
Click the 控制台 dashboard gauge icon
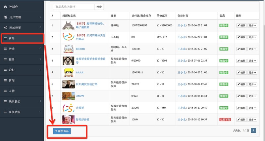[6, 7]
